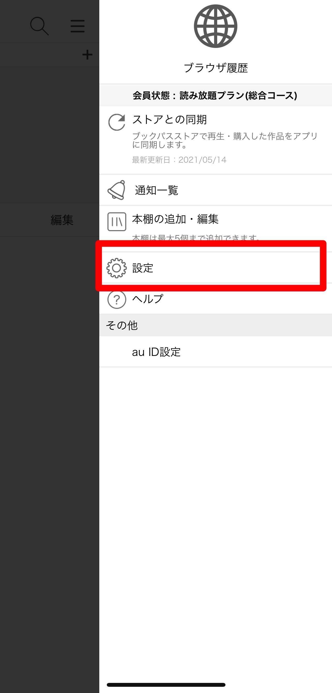Tap the bookshelf icon

click(x=117, y=222)
